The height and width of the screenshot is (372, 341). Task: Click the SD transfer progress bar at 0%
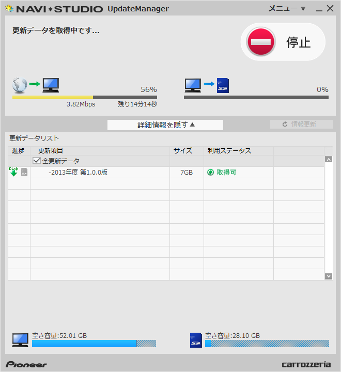256,97
